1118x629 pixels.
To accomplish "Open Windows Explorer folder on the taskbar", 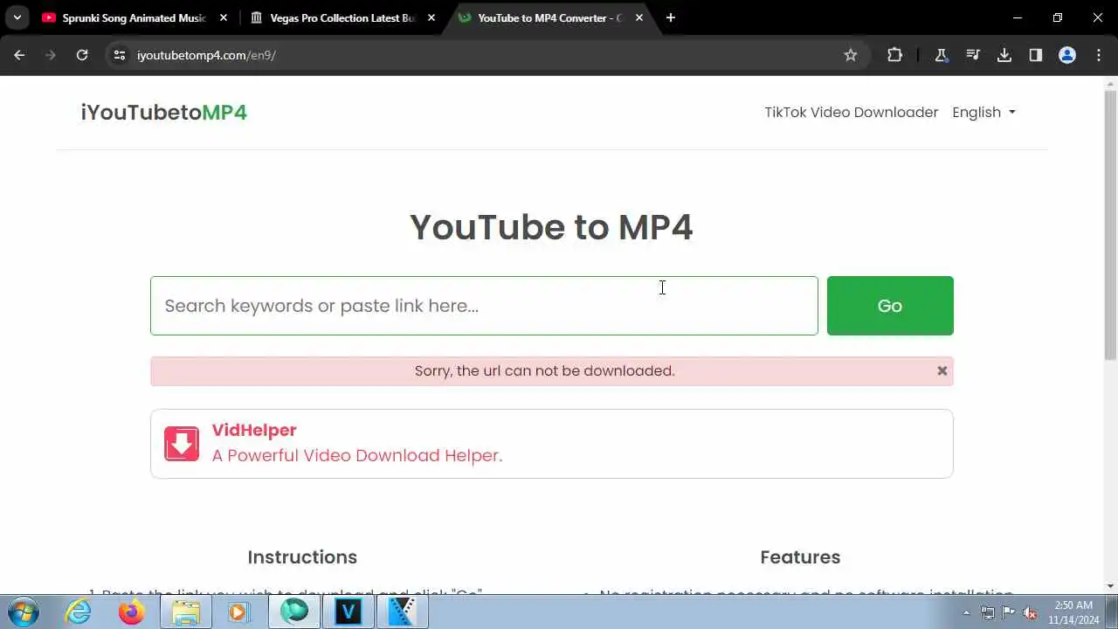I will (x=185, y=612).
